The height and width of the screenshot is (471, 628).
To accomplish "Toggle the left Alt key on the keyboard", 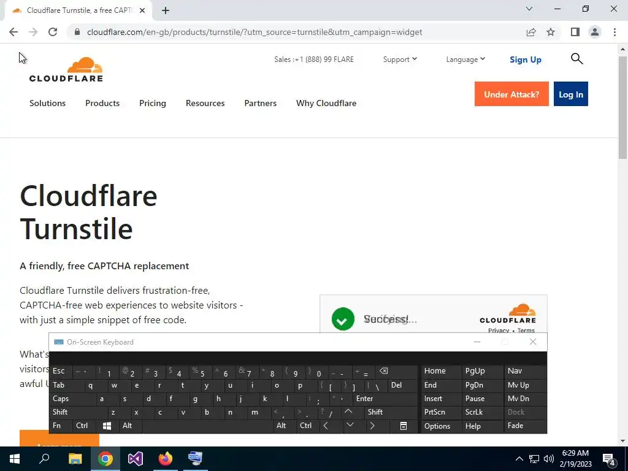I will click(131, 426).
